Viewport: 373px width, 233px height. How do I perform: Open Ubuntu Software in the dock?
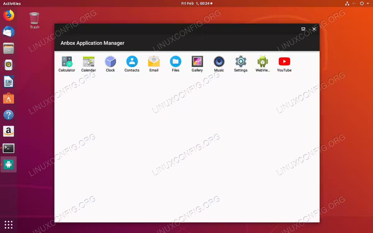9,98
